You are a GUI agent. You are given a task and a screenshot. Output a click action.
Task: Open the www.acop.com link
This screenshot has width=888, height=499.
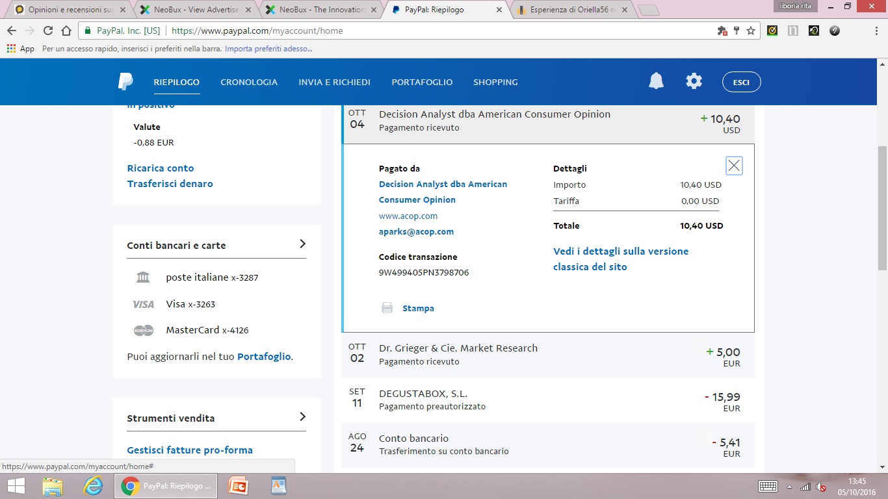tap(408, 216)
